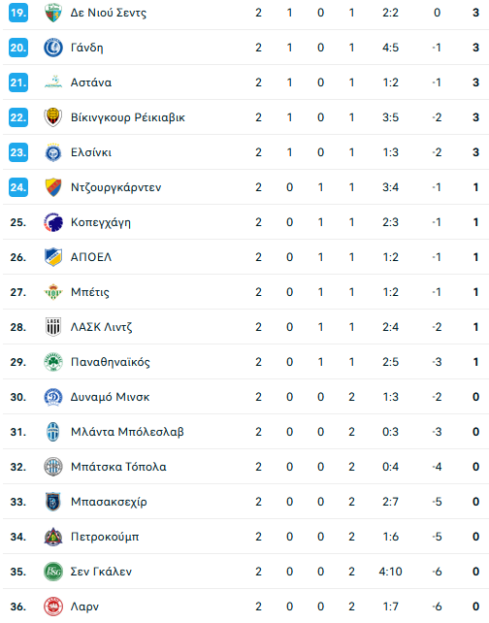Click the Σεν Γκάλεν green logo
Screen dimensions: 489x623
[x=52, y=573]
